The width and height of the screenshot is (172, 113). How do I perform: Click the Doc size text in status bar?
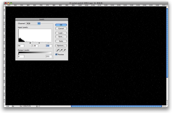click(25, 106)
